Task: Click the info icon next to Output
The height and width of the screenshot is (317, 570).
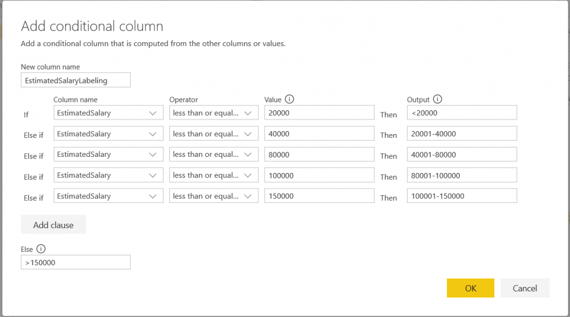Action: [438, 100]
